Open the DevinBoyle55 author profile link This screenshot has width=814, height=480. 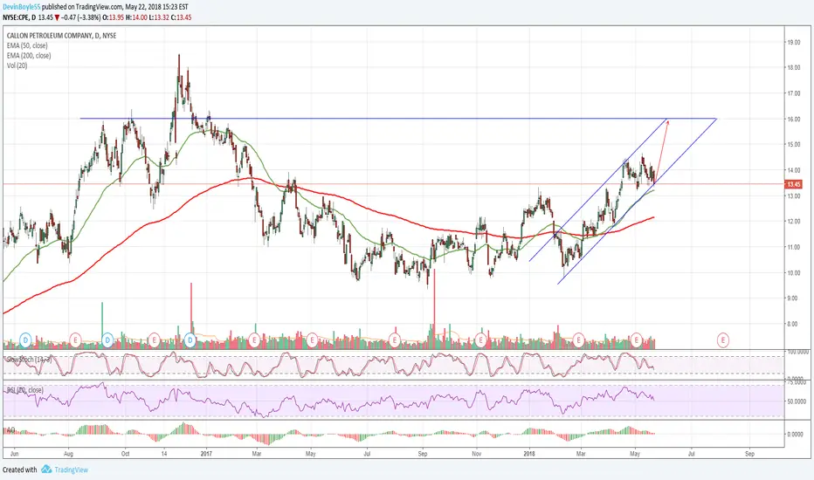click(21, 7)
